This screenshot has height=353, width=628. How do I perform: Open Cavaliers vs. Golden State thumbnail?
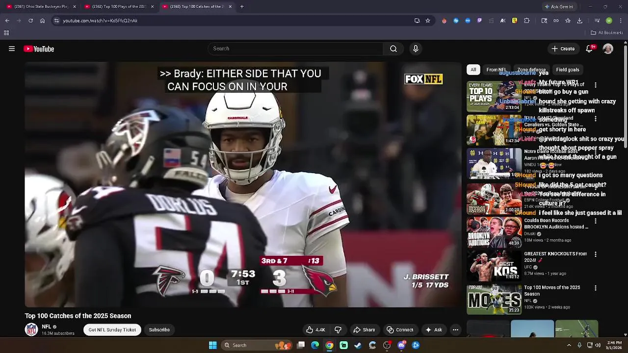point(494,130)
